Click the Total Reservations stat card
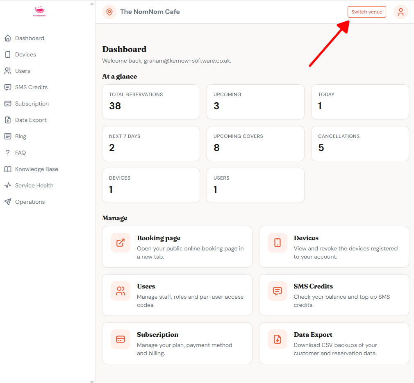Viewport: 414px width, 383px height. tap(151, 102)
